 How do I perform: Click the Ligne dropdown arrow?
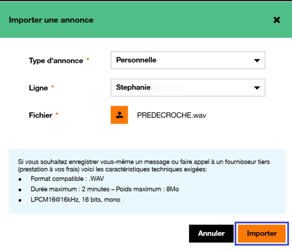(x=257, y=88)
